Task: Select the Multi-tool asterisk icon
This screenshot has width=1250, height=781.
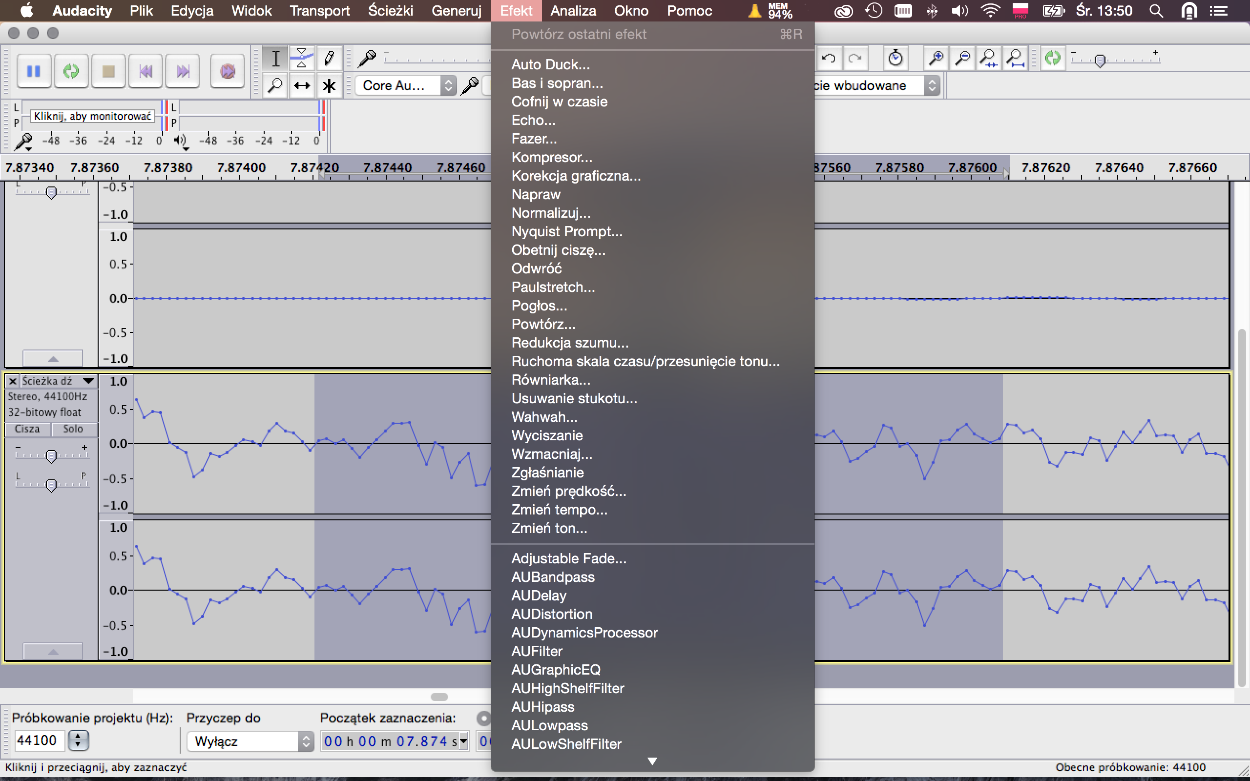Action: [329, 85]
